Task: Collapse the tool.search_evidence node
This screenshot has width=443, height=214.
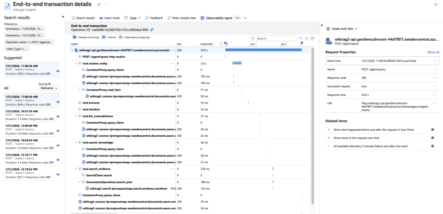Action: tap(76, 169)
